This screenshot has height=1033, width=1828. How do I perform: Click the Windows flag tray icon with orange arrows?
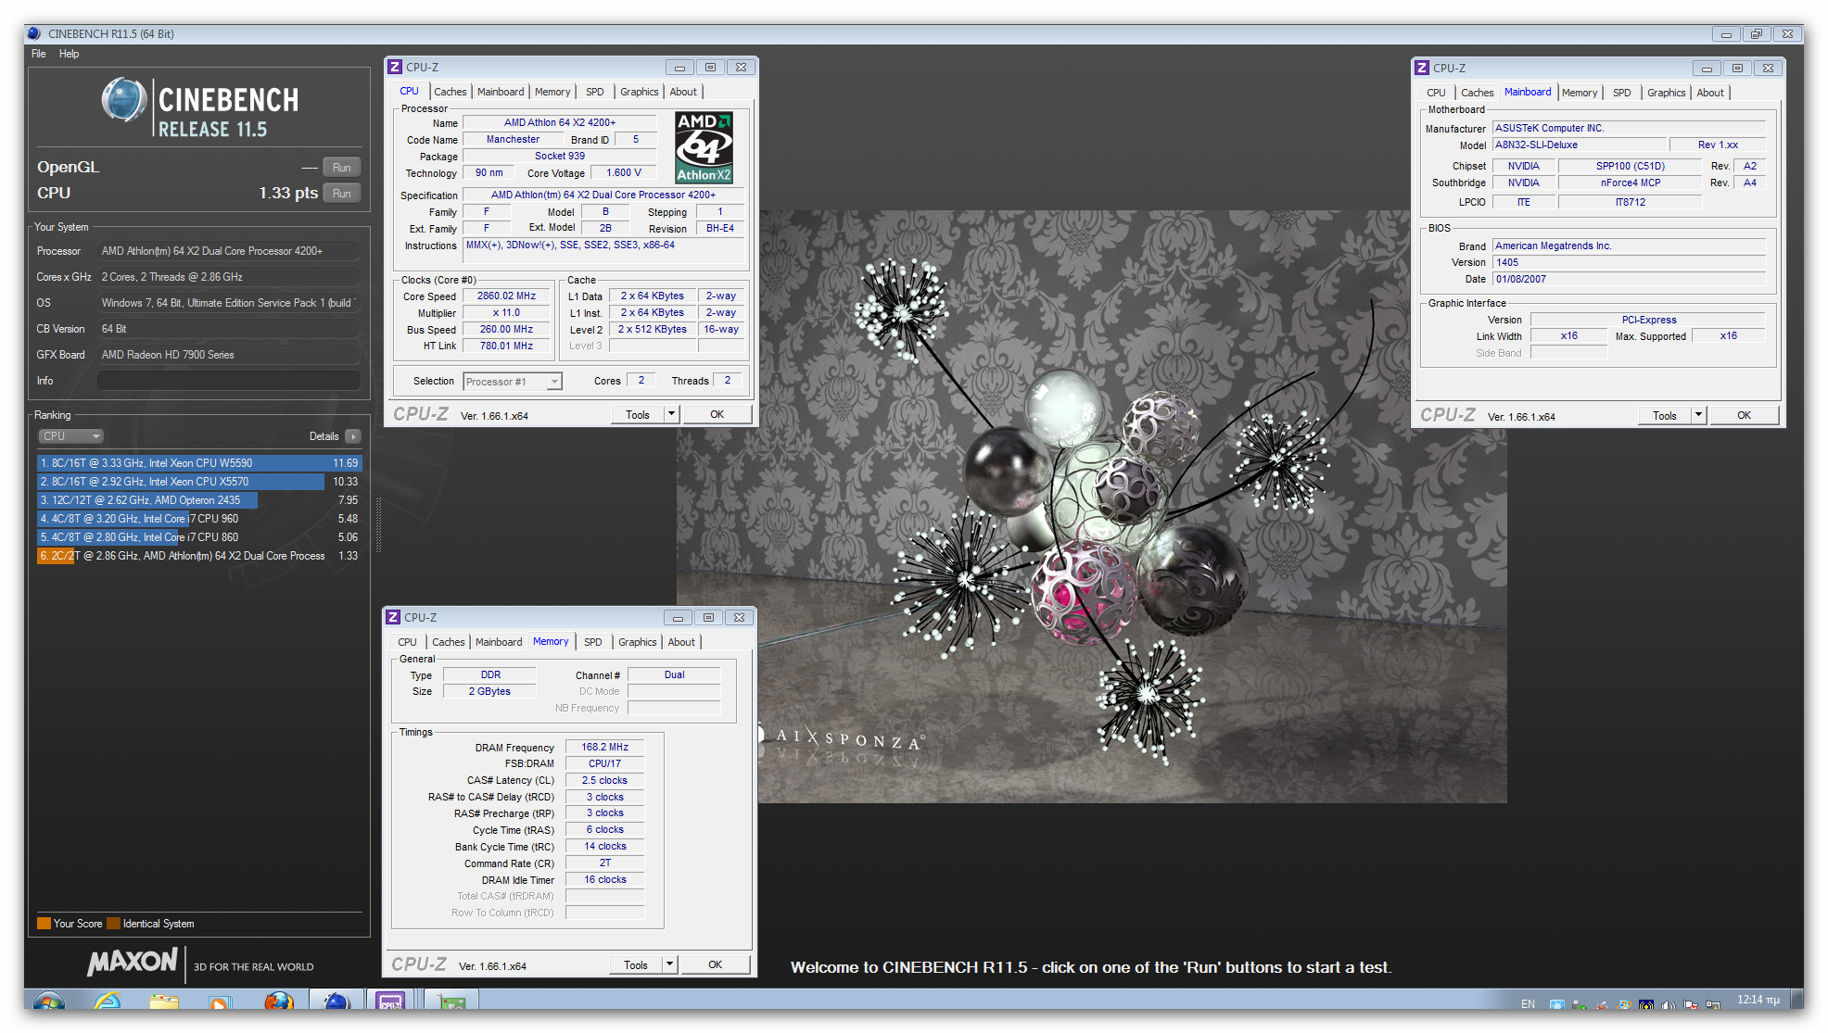coord(1624,1003)
